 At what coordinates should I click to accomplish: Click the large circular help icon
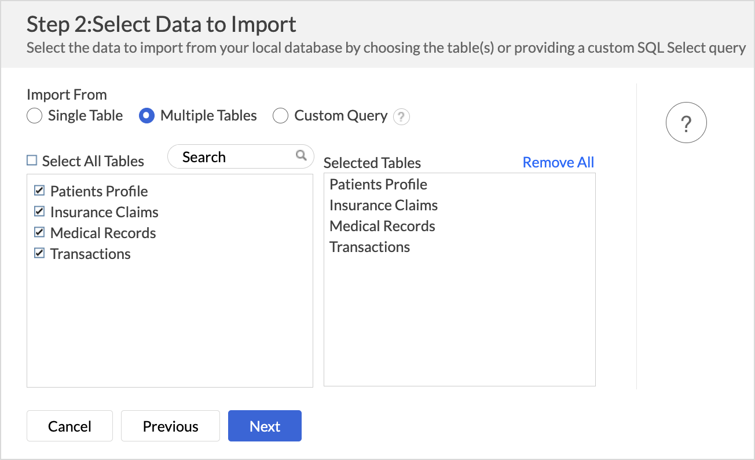click(686, 123)
